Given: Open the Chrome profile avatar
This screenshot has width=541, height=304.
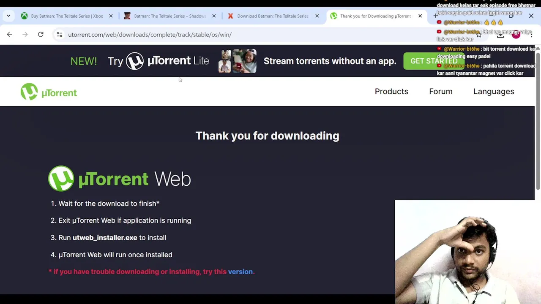Looking at the screenshot, I should [516, 35].
